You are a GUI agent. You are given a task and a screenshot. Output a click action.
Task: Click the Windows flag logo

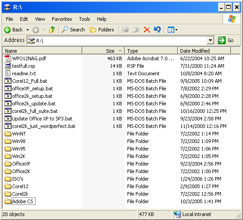point(231,19)
